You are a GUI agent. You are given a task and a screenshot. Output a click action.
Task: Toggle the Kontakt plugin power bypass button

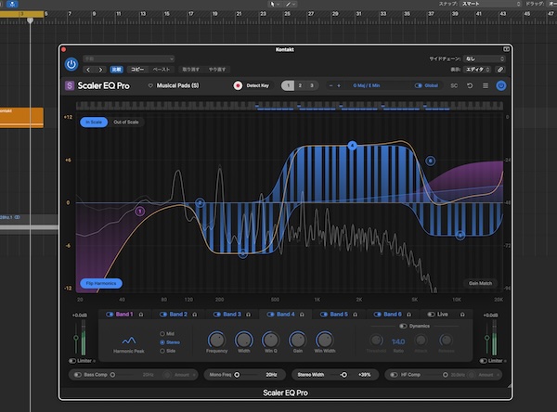pos(71,64)
